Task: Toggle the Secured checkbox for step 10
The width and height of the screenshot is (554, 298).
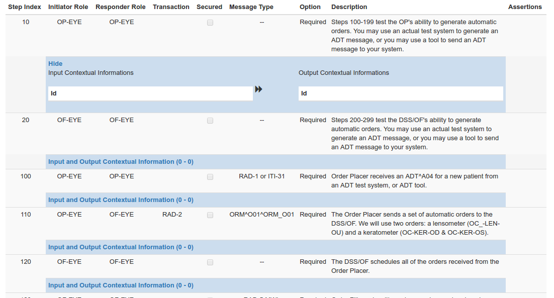Action: tap(210, 23)
